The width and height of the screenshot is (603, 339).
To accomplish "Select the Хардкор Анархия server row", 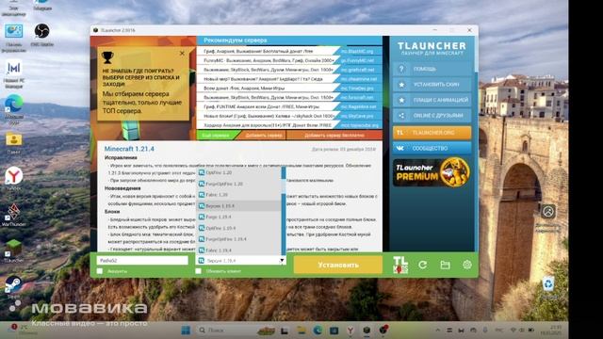I will click(268, 125).
